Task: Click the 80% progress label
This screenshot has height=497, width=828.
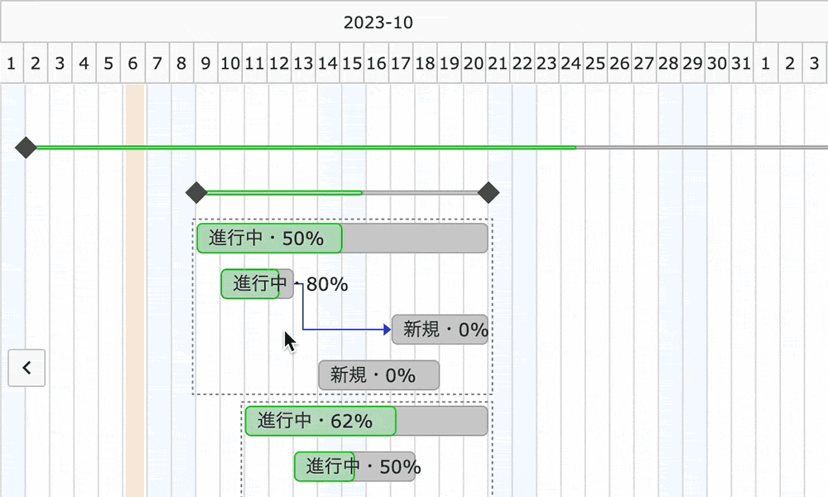Action: point(327,284)
